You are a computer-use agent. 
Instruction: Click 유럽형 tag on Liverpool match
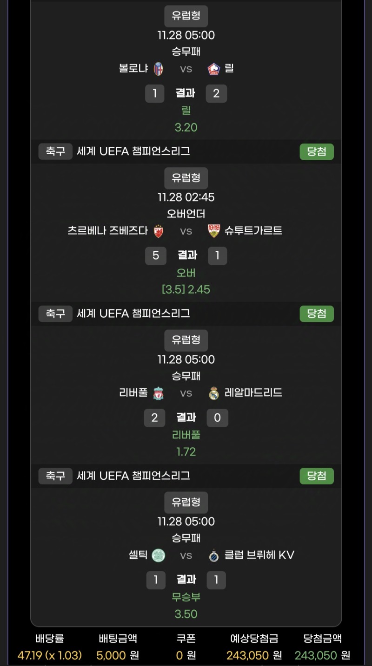(186, 340)
